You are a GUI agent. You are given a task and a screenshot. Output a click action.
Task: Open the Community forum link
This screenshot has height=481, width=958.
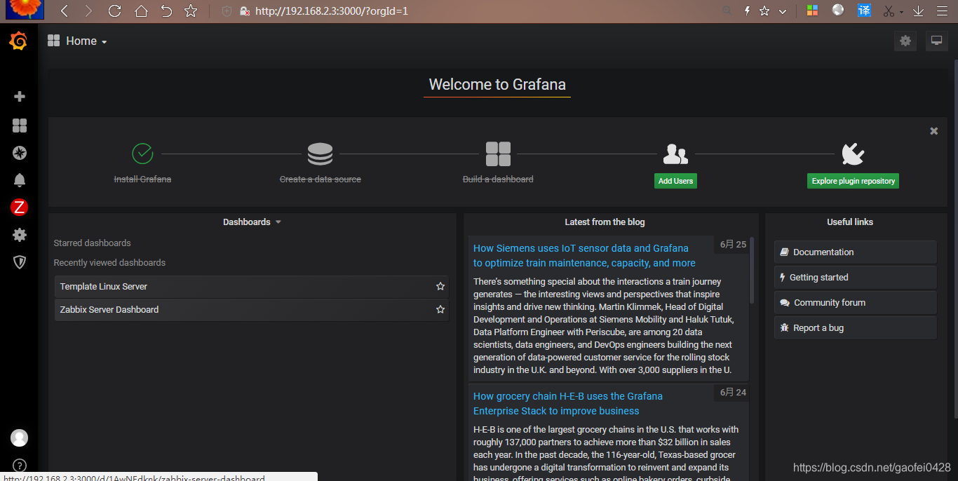856,302
